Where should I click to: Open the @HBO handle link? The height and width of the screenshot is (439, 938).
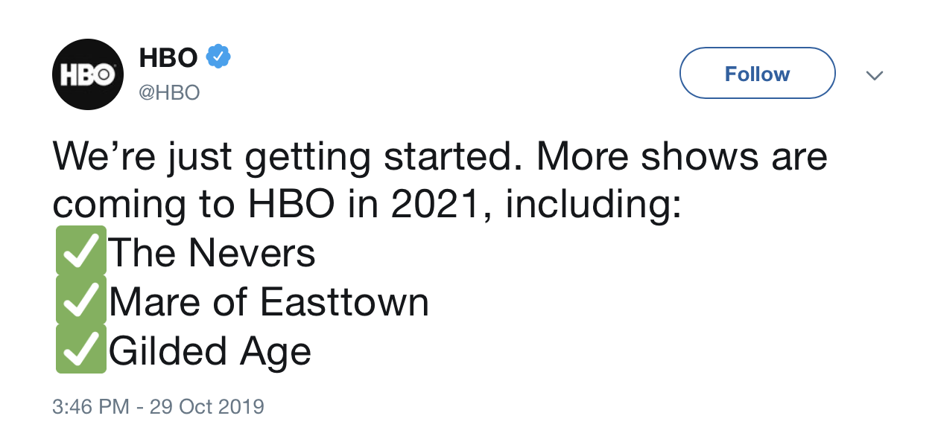pos(169,93)
